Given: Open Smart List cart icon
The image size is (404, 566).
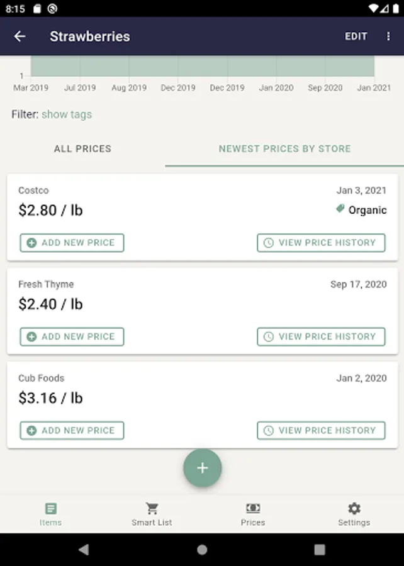Looking at the screenshot, I should 152,508.
